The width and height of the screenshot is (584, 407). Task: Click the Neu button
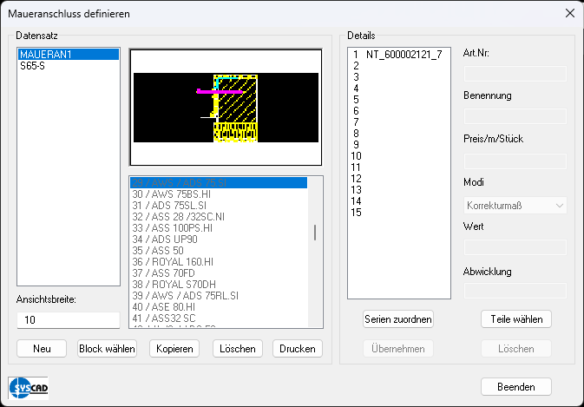42,349
